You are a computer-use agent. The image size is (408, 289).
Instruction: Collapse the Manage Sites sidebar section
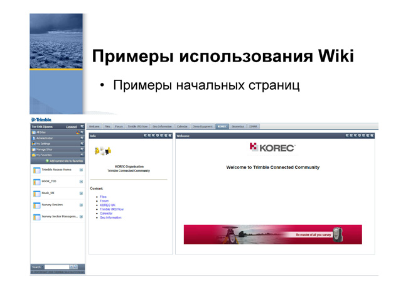point(82,149)
